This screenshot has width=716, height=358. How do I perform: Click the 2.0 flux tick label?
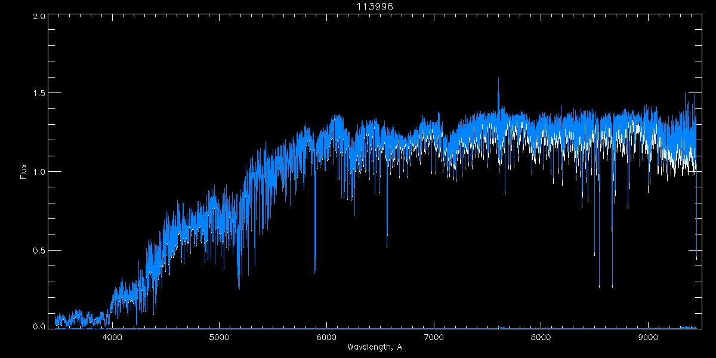tap(39, 16)
